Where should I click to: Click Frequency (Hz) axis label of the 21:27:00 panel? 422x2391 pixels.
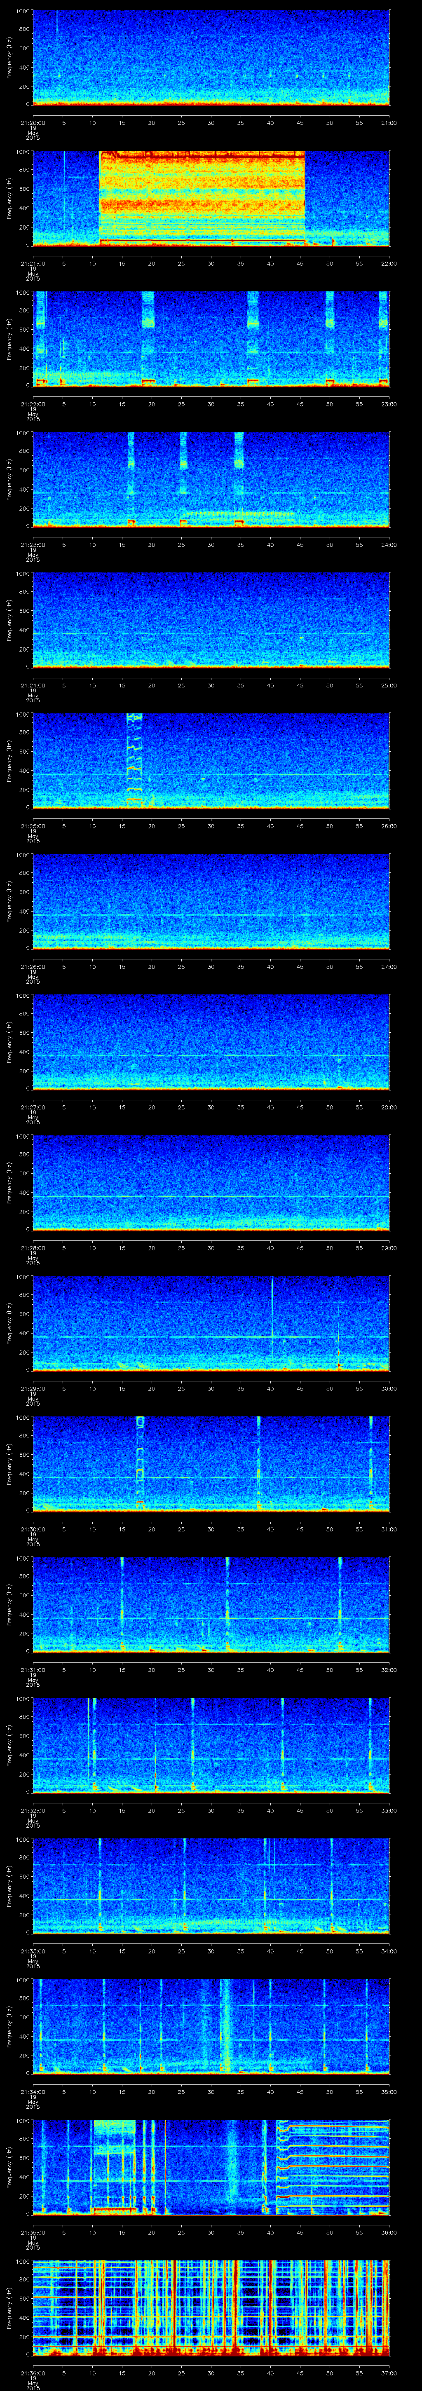[x=10, y=1042]
